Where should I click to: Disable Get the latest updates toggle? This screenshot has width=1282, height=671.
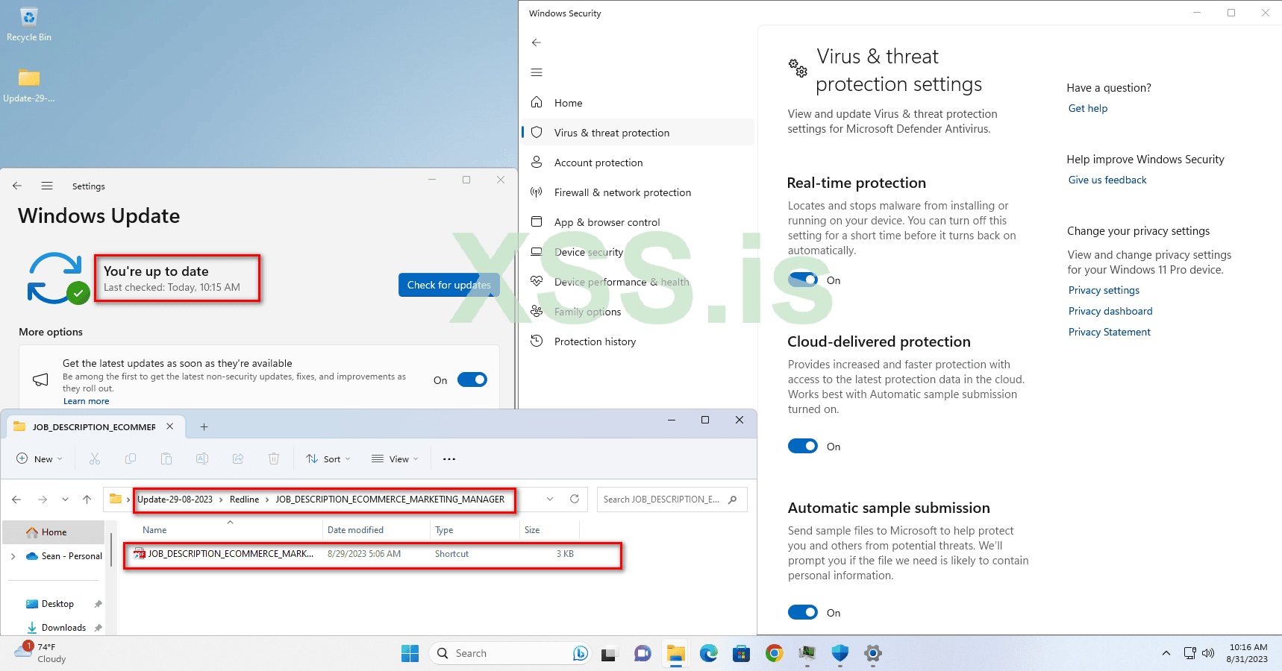coord(472,379)
